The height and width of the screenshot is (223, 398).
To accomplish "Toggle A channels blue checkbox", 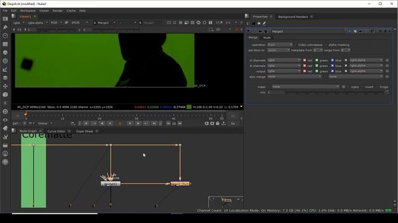I will 332,60.
